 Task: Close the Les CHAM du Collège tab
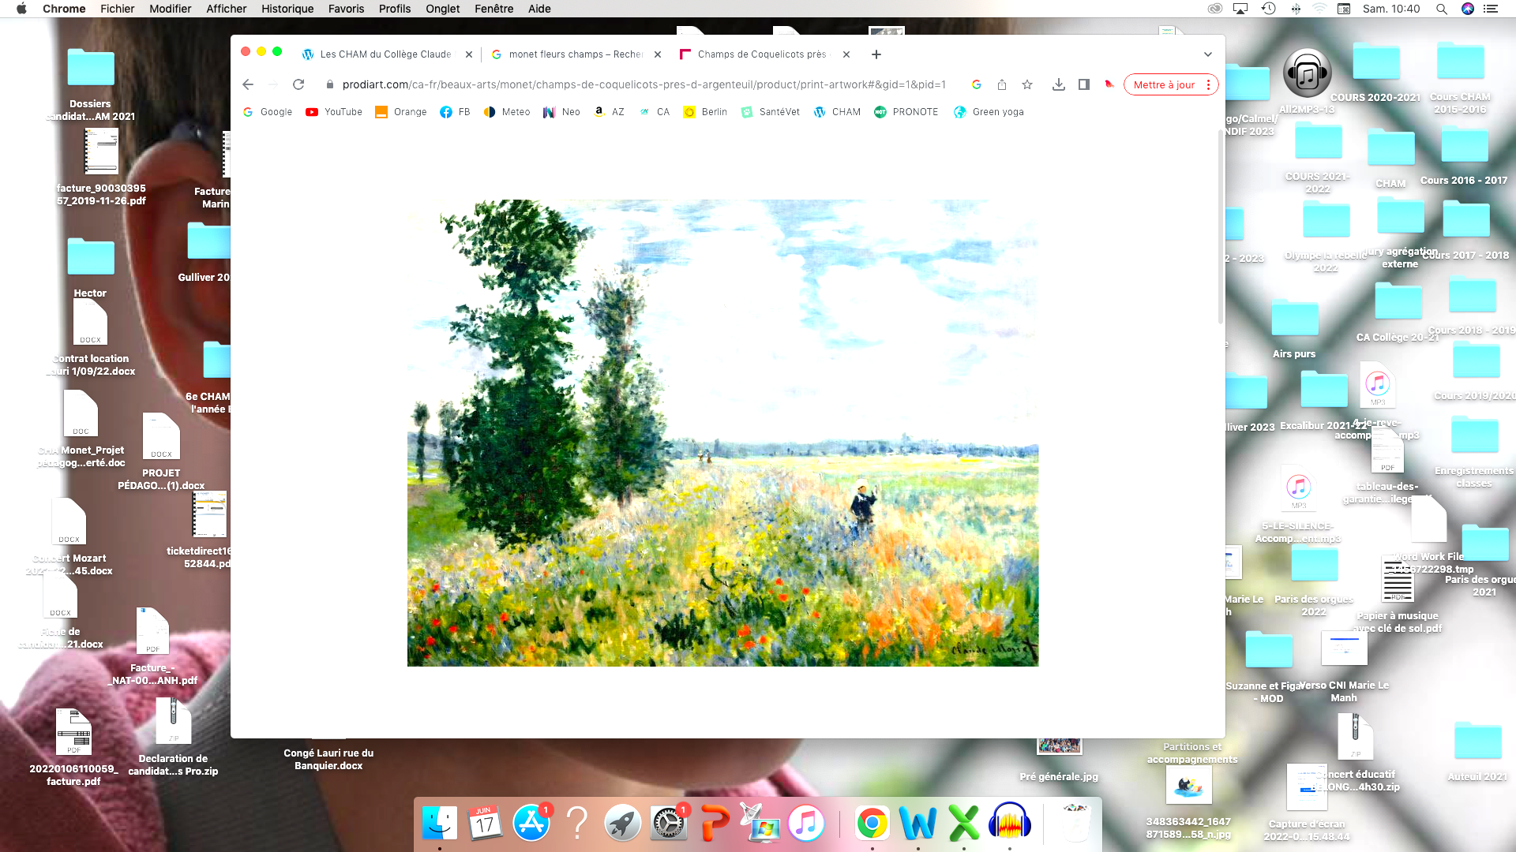point(469,54)
